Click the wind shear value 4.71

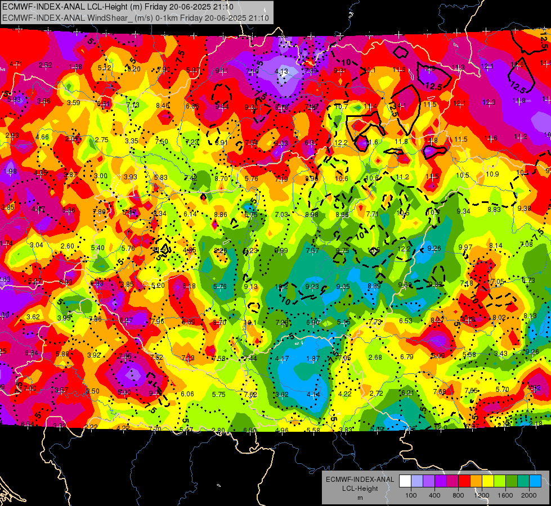(x=16, y=64)
